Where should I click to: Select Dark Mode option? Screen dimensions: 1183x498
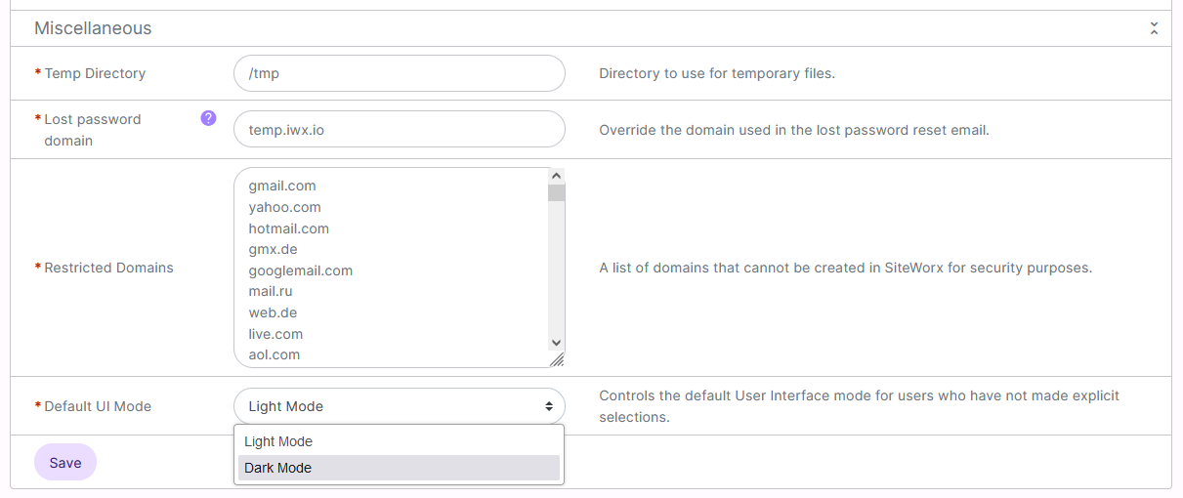(399, 468)
